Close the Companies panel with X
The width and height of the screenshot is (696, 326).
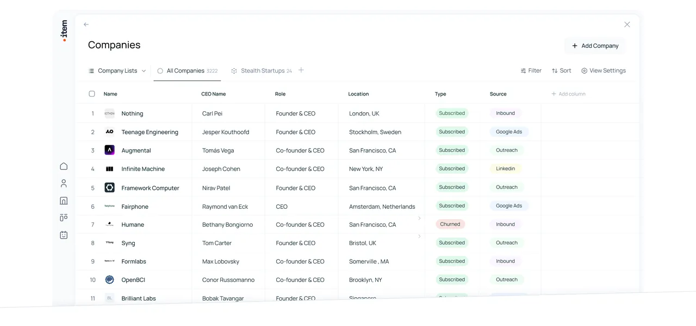point(627,24)
